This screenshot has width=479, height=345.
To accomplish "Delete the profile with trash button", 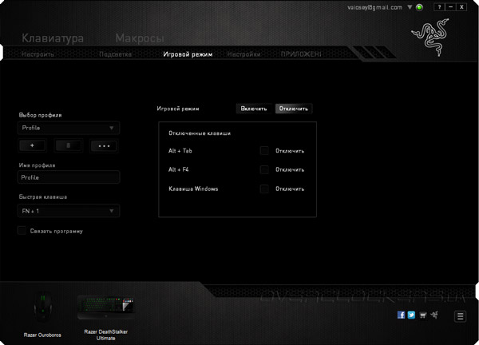I will [x=68, y=146].
